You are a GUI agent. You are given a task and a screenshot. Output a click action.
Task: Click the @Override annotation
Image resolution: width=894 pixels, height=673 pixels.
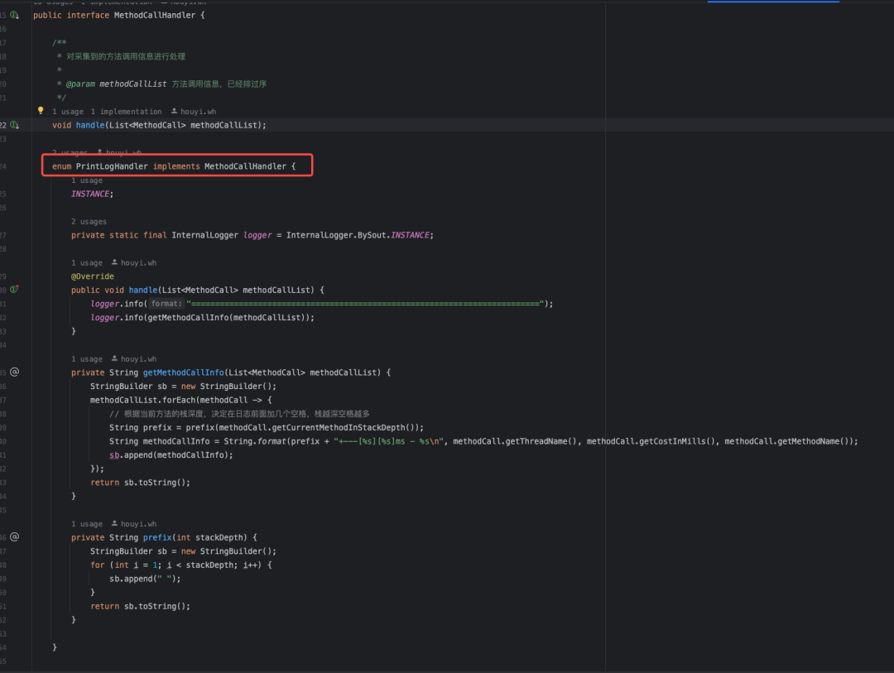92,276
